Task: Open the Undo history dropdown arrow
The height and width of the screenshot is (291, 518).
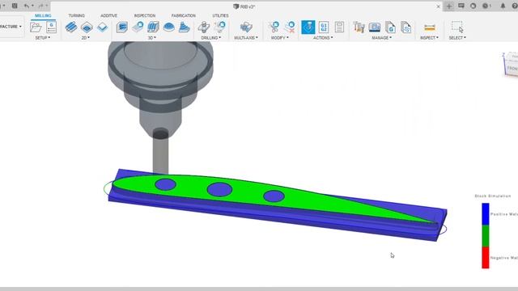Action: coord(32,6)
